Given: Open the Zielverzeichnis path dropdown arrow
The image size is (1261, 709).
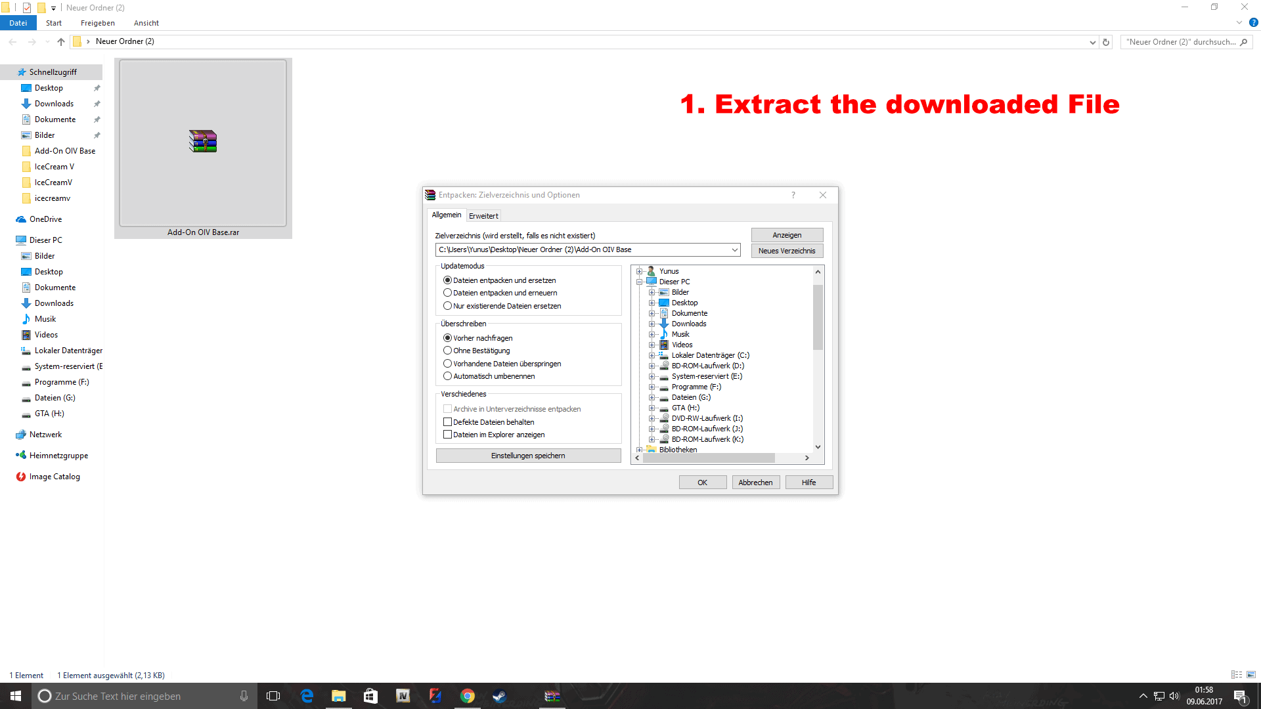Looking at the screenshot, I should [734, 249].
